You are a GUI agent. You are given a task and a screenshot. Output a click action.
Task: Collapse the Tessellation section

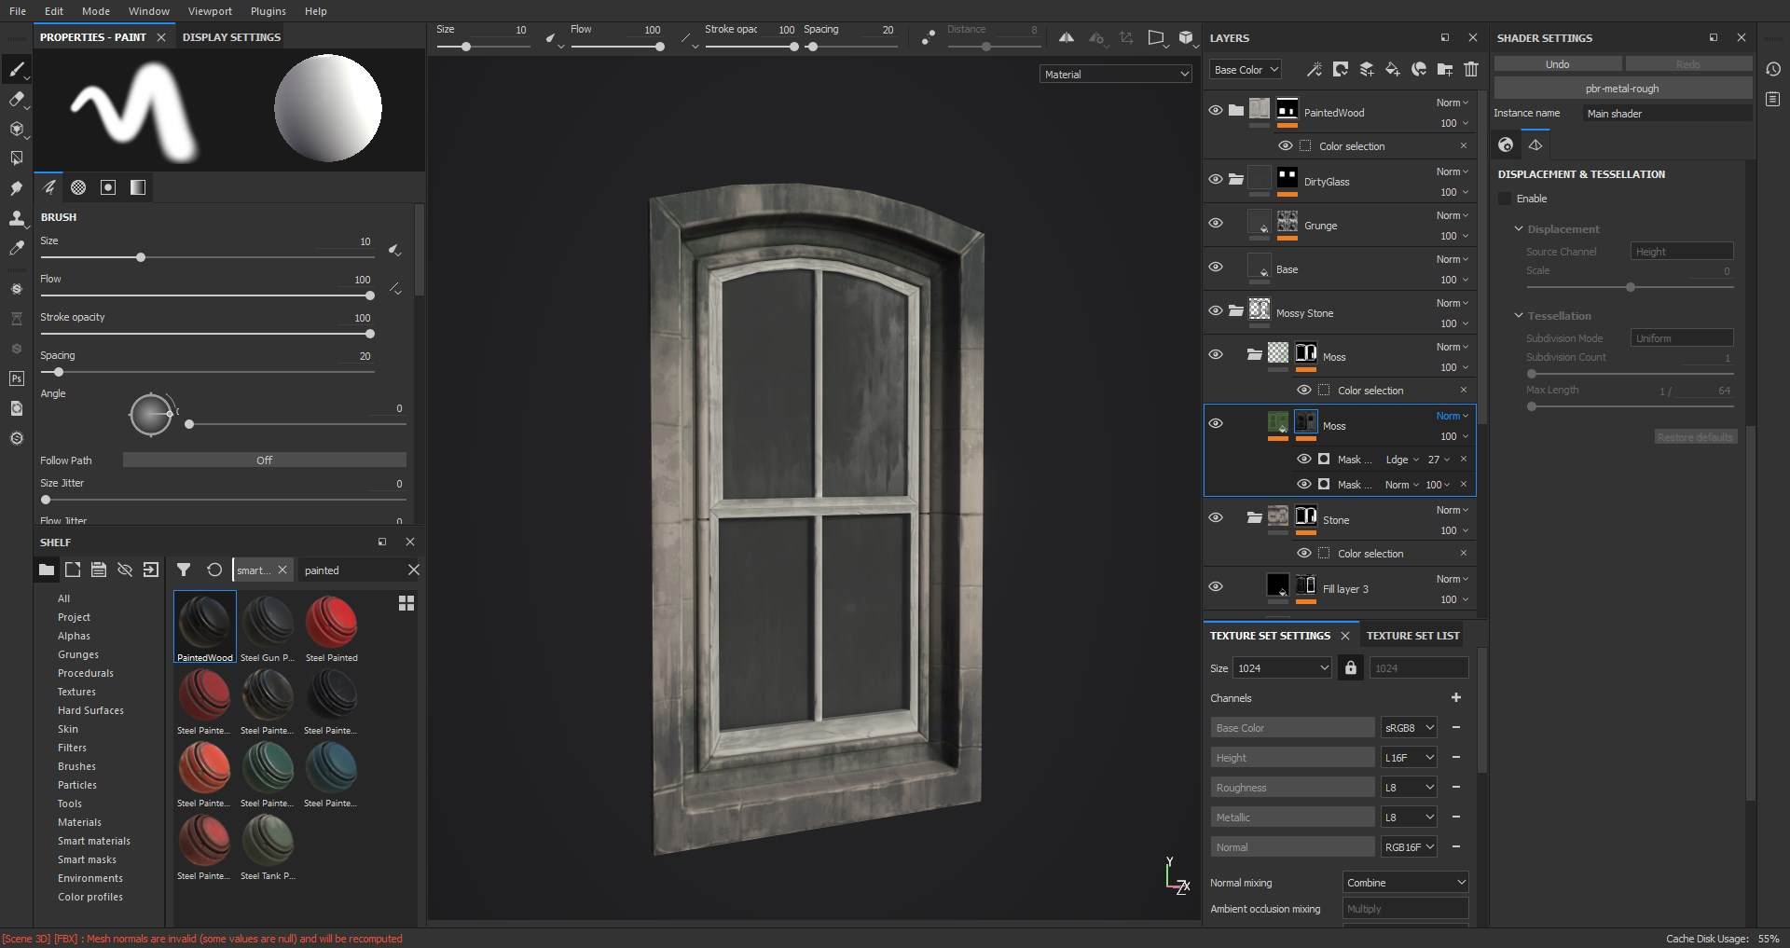(1519, 315)
